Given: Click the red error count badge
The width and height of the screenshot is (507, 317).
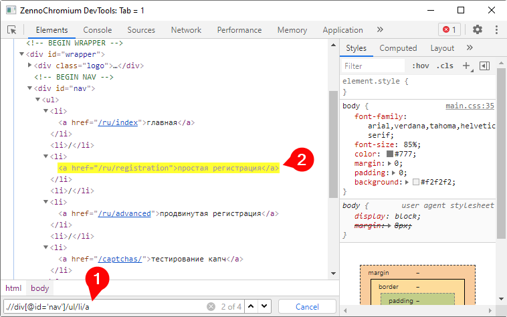Looking at the screenshot, I should coord(449,29).
